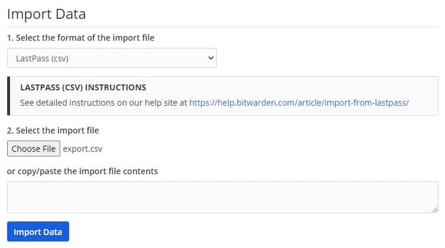Click the "LASTPASS (CSV) INSTRUCTIONS" callout title
445x248 pixels.
point(83,87)
